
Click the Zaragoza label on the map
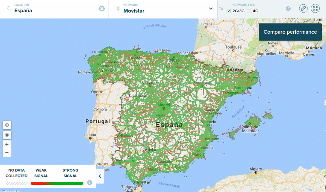201,83
